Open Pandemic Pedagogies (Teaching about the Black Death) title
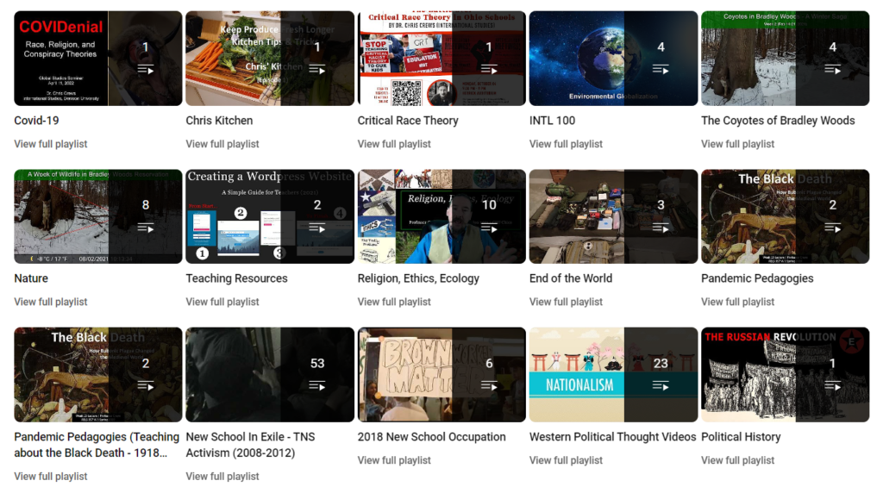883x487 pixels. coord(97,445)
